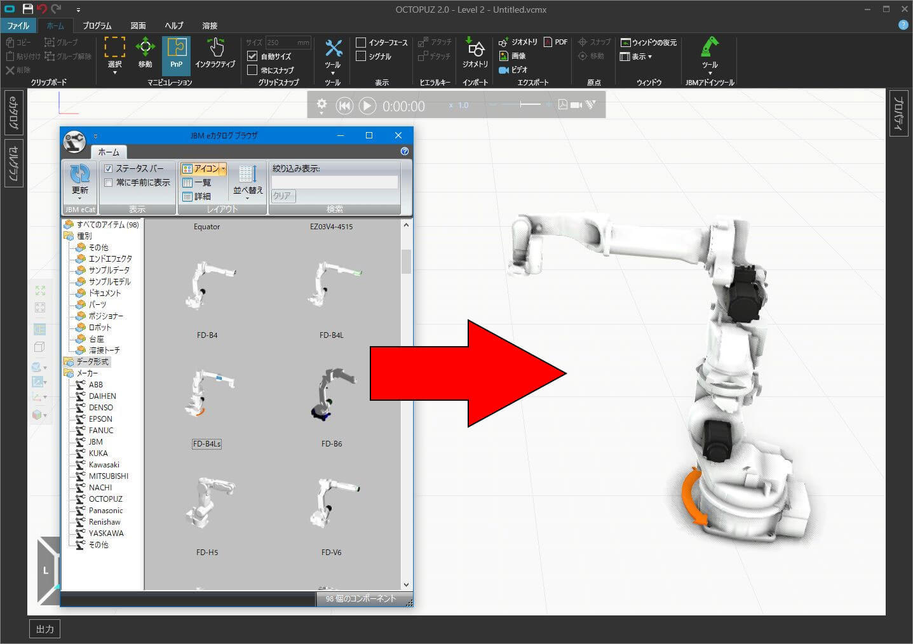Select the PnP manipulation tool
913x644 pixels.
click(x=176, y=53)
